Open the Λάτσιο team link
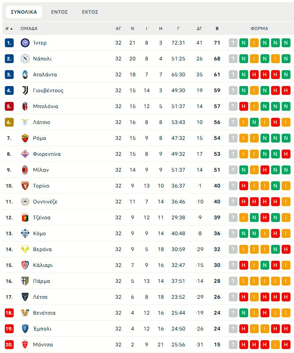 [x=41, y=122]
